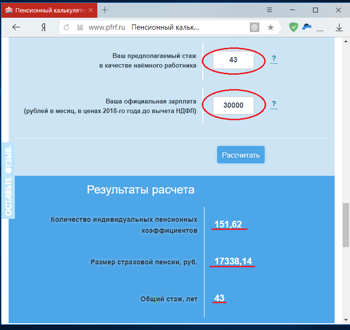Focus the предполагаемый стаж input with 43
Image resolution: width=350 pixels, height=330 pixels.
point(233,60)
